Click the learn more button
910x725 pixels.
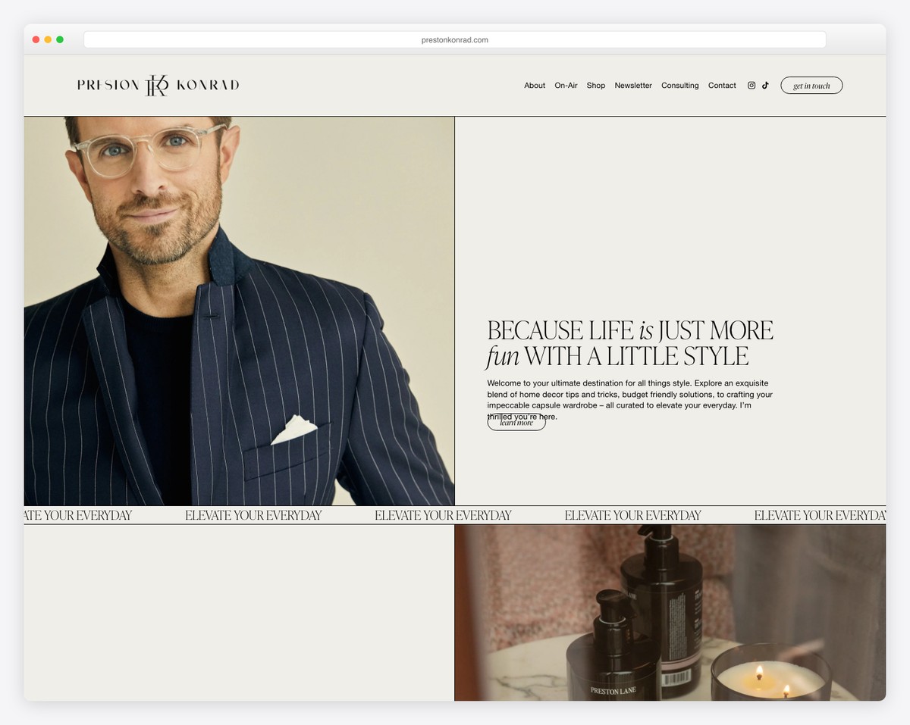coord(516,422)
